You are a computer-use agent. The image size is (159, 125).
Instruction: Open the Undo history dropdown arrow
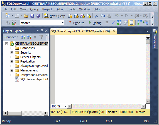point(122,16)
